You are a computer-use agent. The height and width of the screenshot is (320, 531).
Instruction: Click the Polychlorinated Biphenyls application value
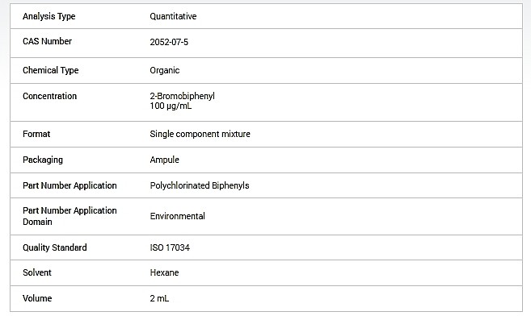(x=200, y=185)
